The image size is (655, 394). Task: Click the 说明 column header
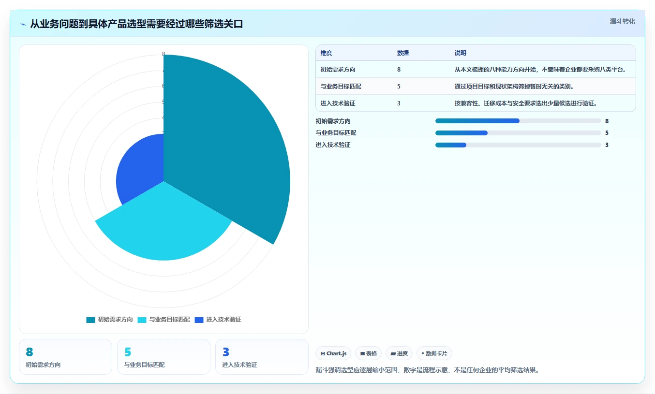pyautogui.click(x=461, y=53)
